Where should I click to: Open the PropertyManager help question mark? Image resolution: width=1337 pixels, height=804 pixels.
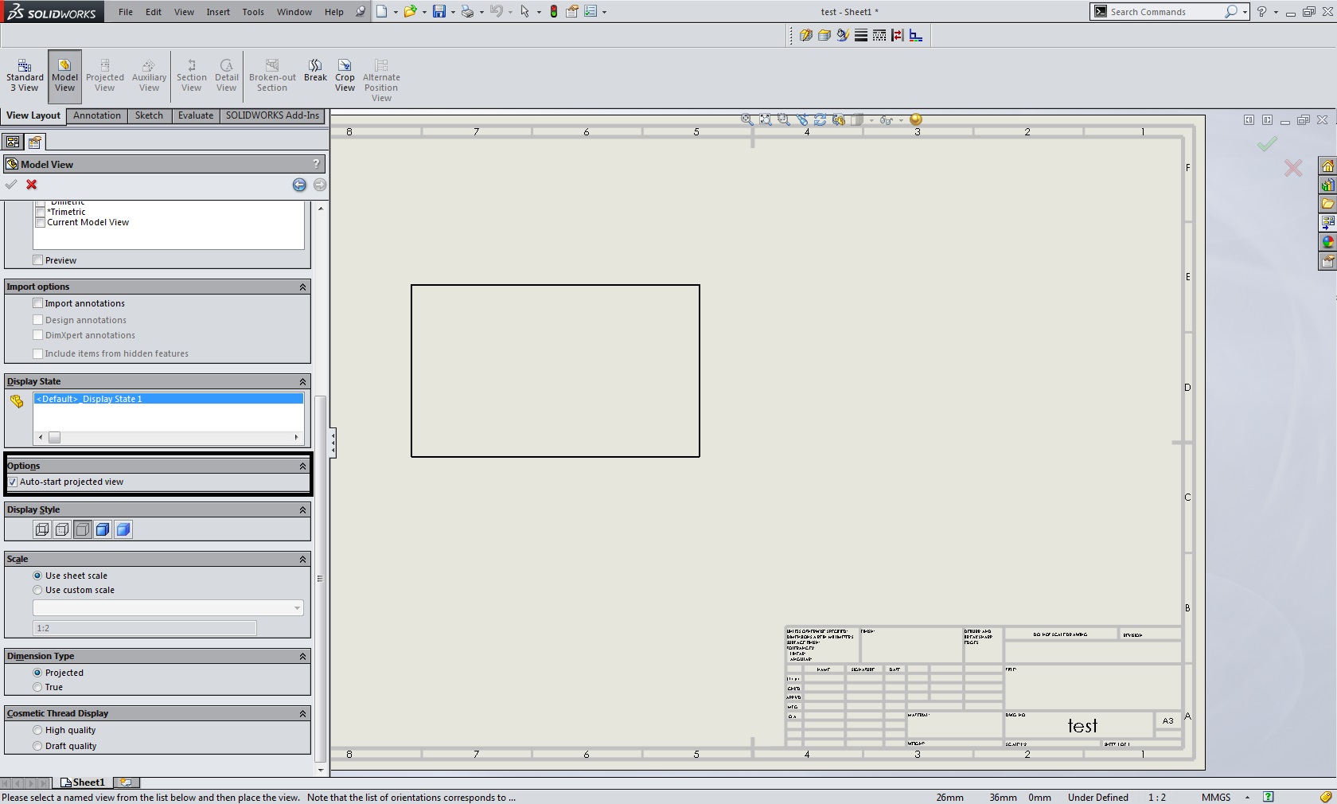(x=316, y=164)
